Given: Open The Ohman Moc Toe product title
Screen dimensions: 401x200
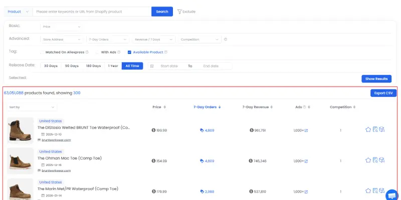Looking at the screenshot, I should click(70, 158).
